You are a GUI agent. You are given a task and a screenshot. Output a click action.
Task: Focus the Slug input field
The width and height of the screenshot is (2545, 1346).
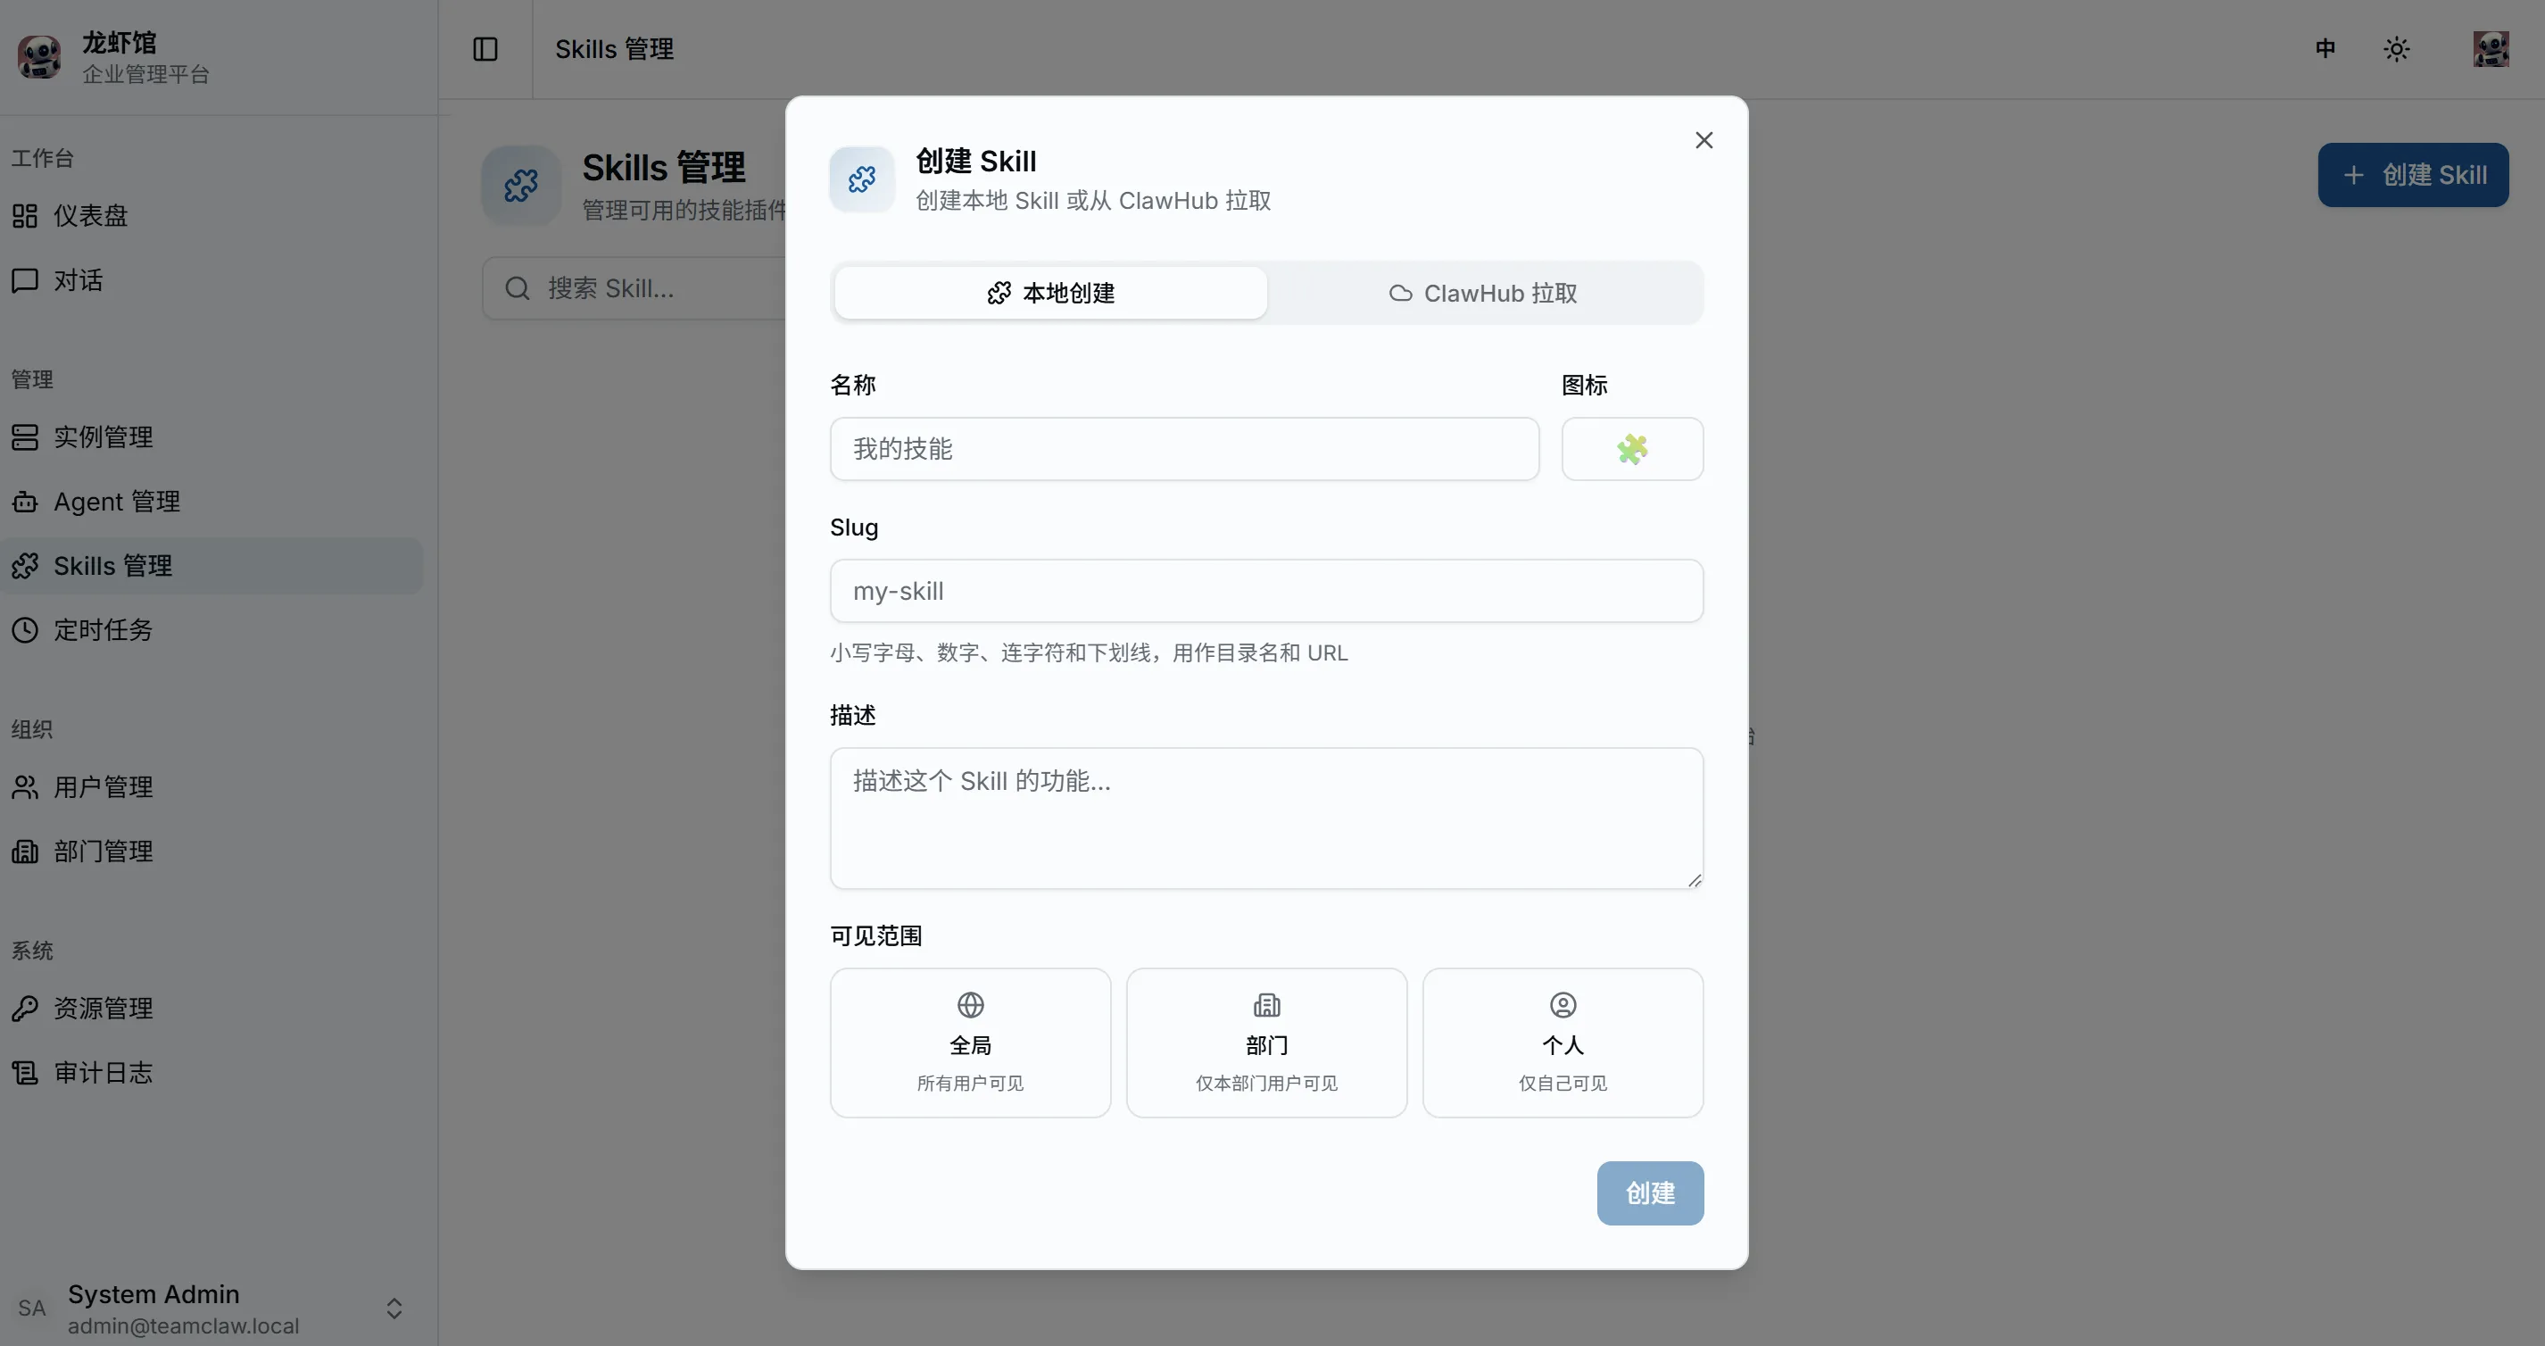1265,591
